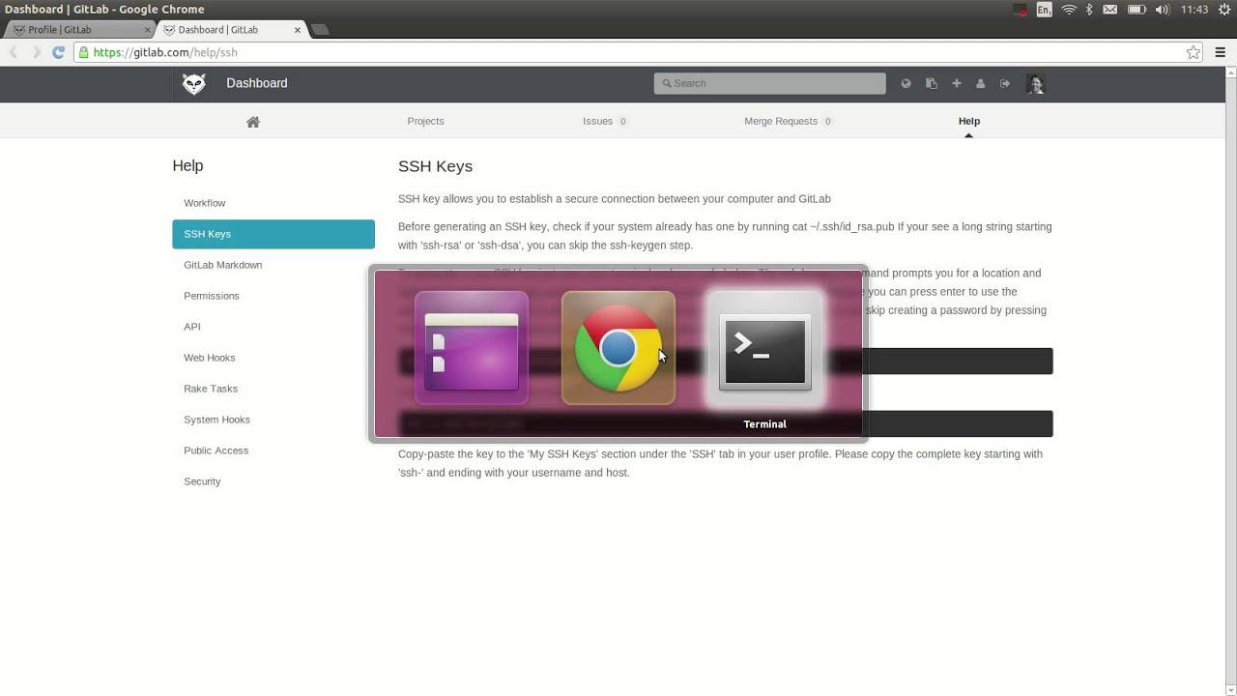Image resolution: width=1237 pixels, height=696 pixels.
Task: Click the GitLab fox logo
Action: click(x=194, y=84)
